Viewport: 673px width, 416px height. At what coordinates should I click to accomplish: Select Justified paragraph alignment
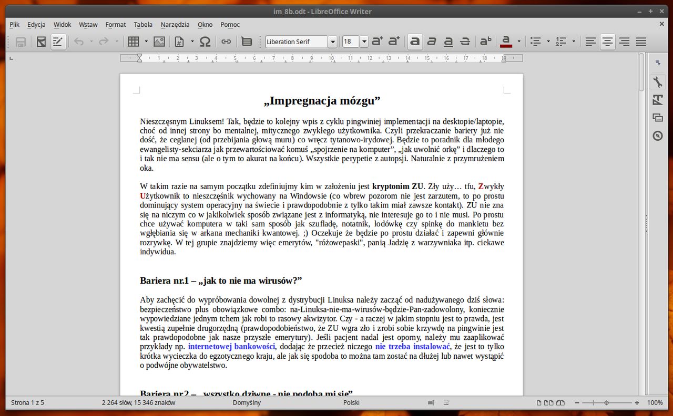(x=641, y=41)
